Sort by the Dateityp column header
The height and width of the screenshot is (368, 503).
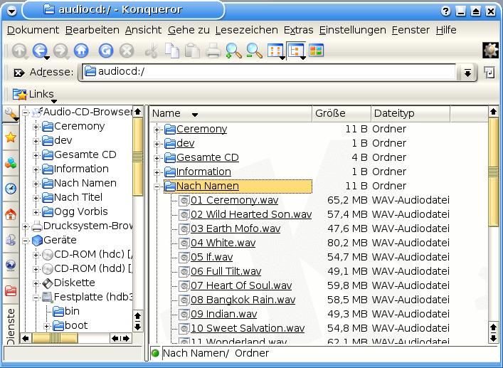point(411,113)
